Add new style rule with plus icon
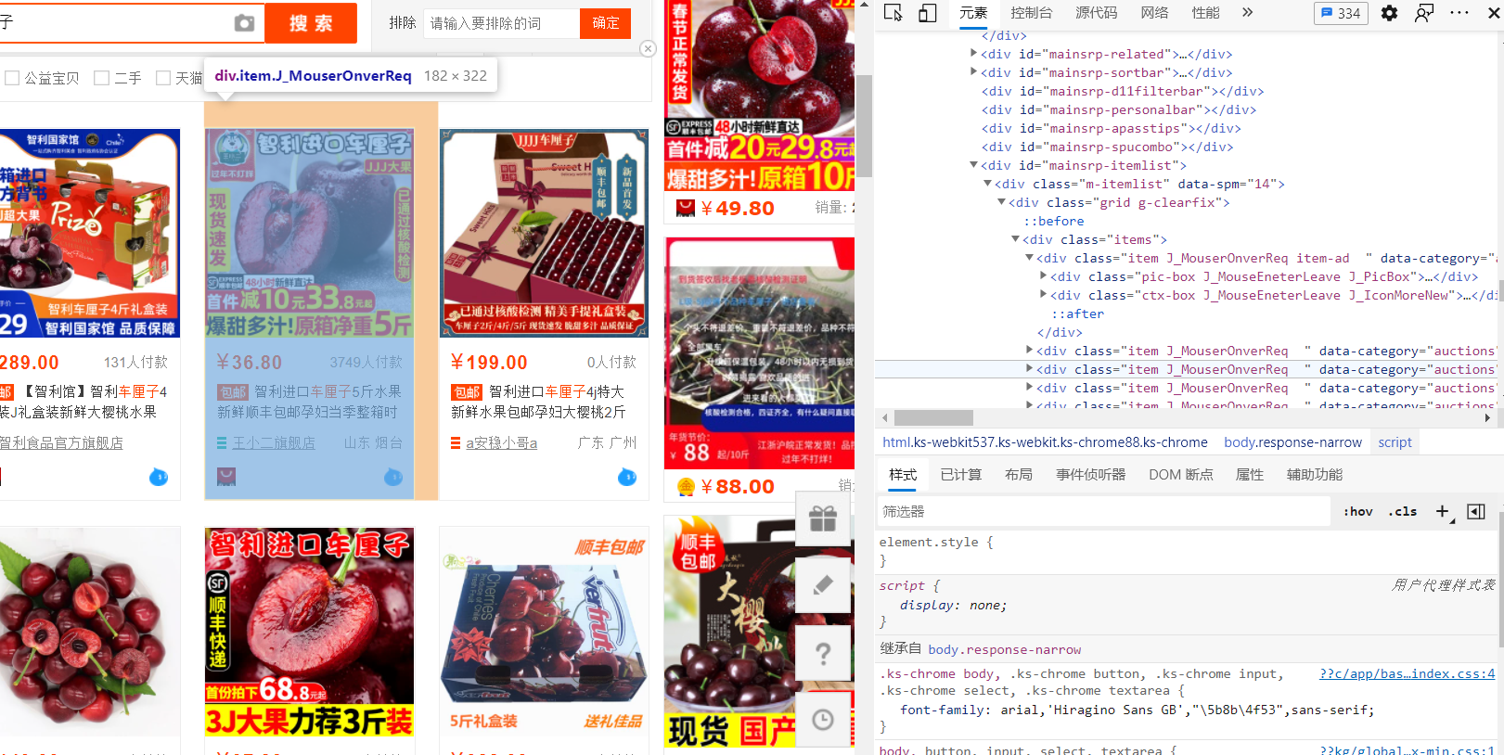 tap(1442, 511)
